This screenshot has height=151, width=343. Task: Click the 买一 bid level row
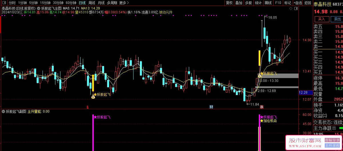(x=328, y=52)
